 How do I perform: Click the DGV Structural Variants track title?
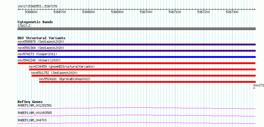42,38
